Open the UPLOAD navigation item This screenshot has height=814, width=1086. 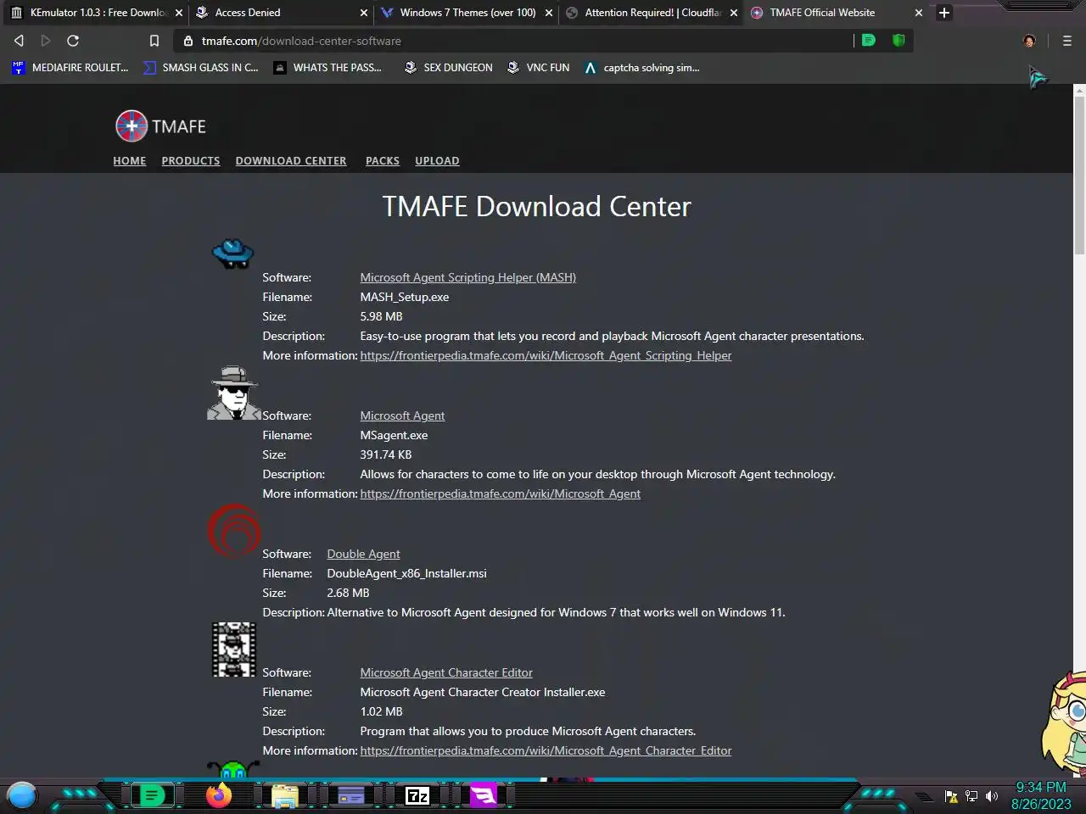437,161
